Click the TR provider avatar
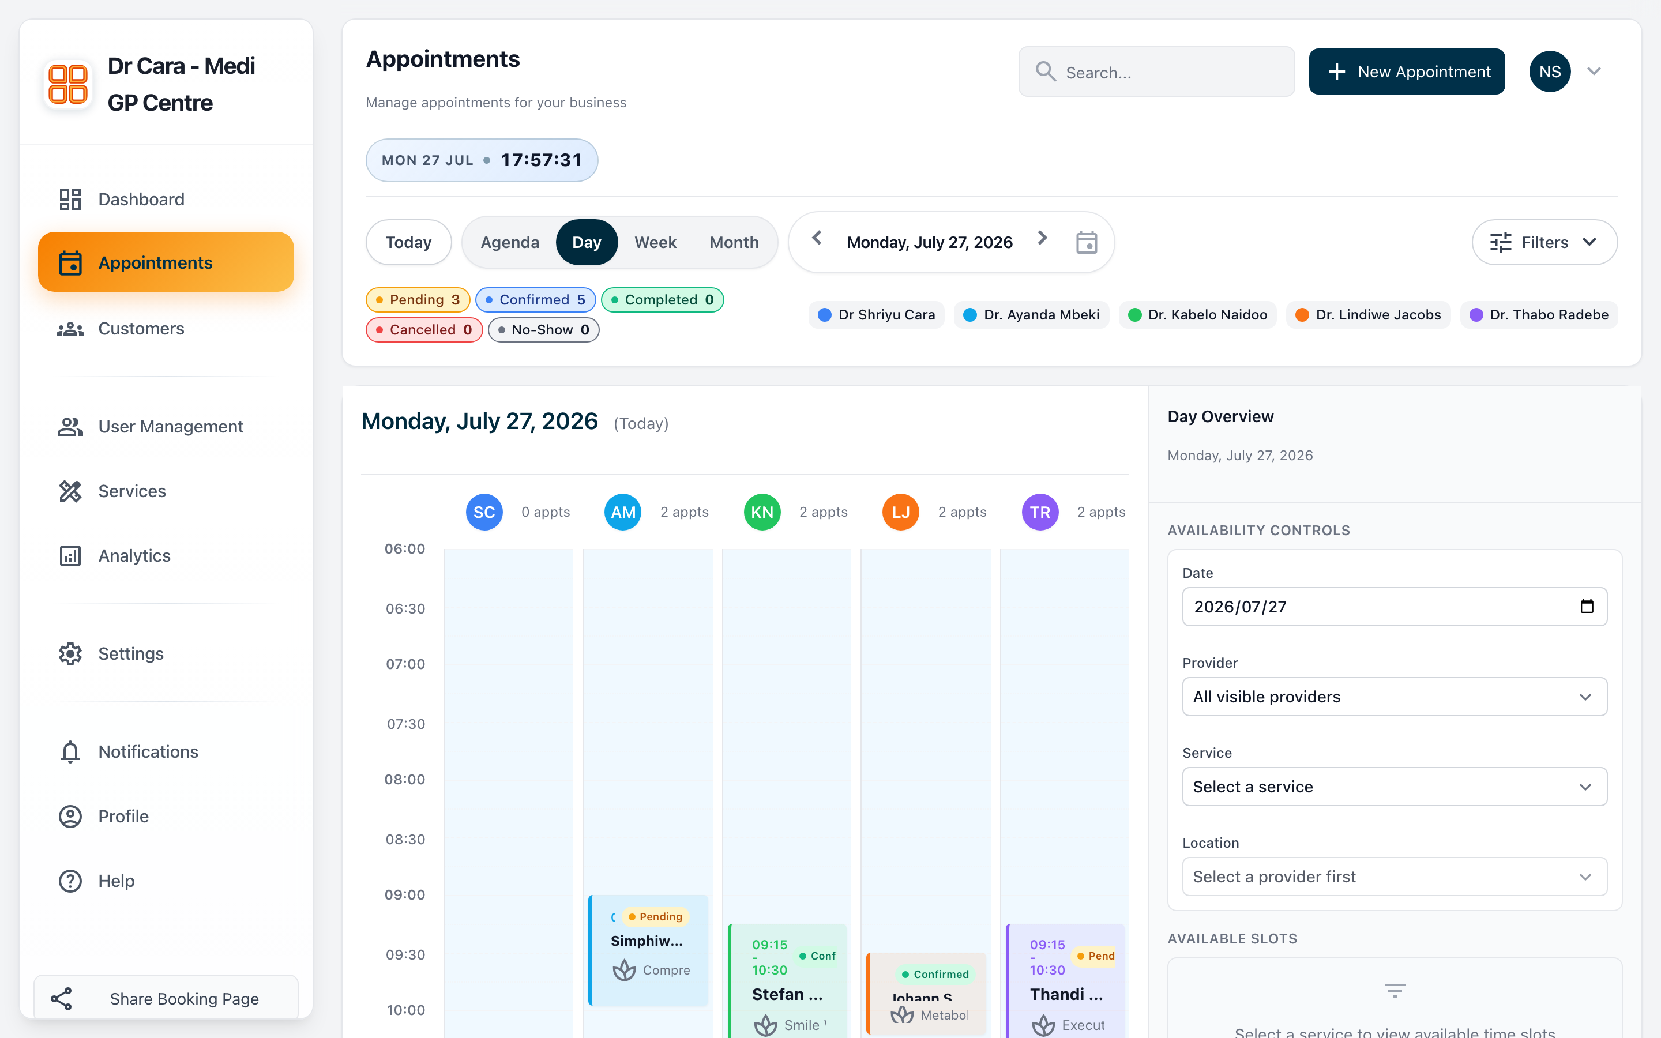The image size is (1661, 1038). tap(1040, 512)
